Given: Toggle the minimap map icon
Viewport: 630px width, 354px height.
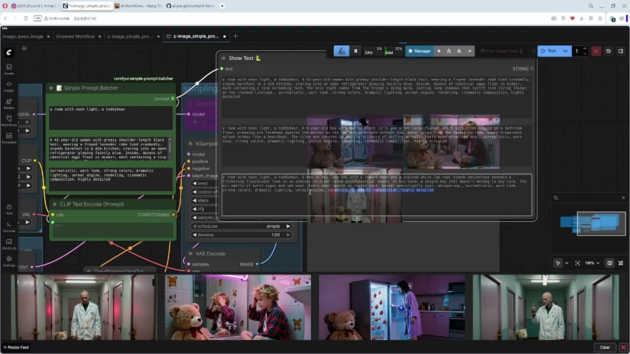Looking at the screenshot, I should (x=609, y=263).
